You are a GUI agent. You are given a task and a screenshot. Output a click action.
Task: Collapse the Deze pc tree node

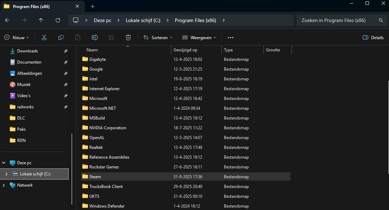coord(4,162)
